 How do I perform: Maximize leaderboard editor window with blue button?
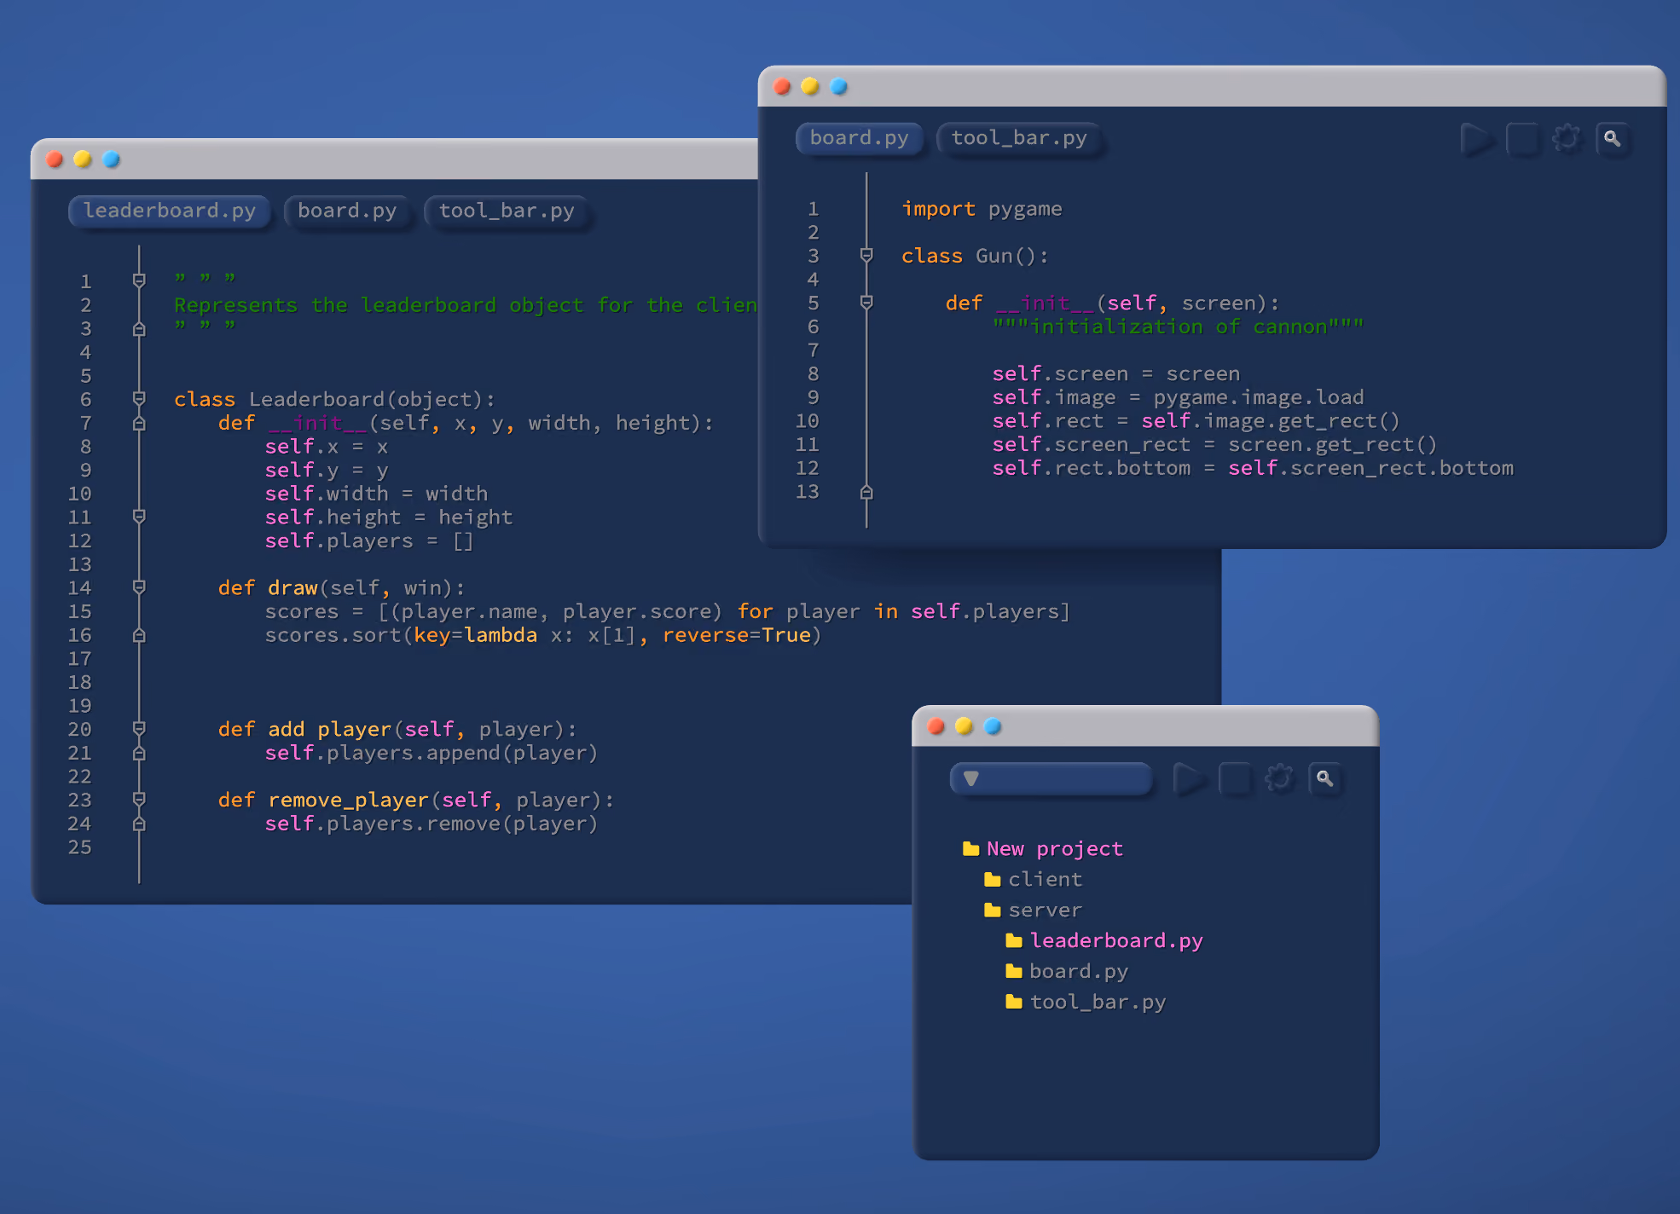111,159
